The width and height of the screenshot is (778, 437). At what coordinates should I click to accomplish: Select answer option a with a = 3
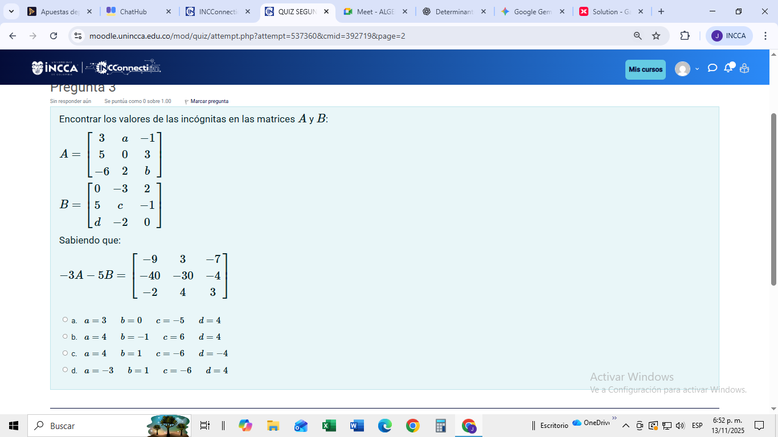point(65,320)
